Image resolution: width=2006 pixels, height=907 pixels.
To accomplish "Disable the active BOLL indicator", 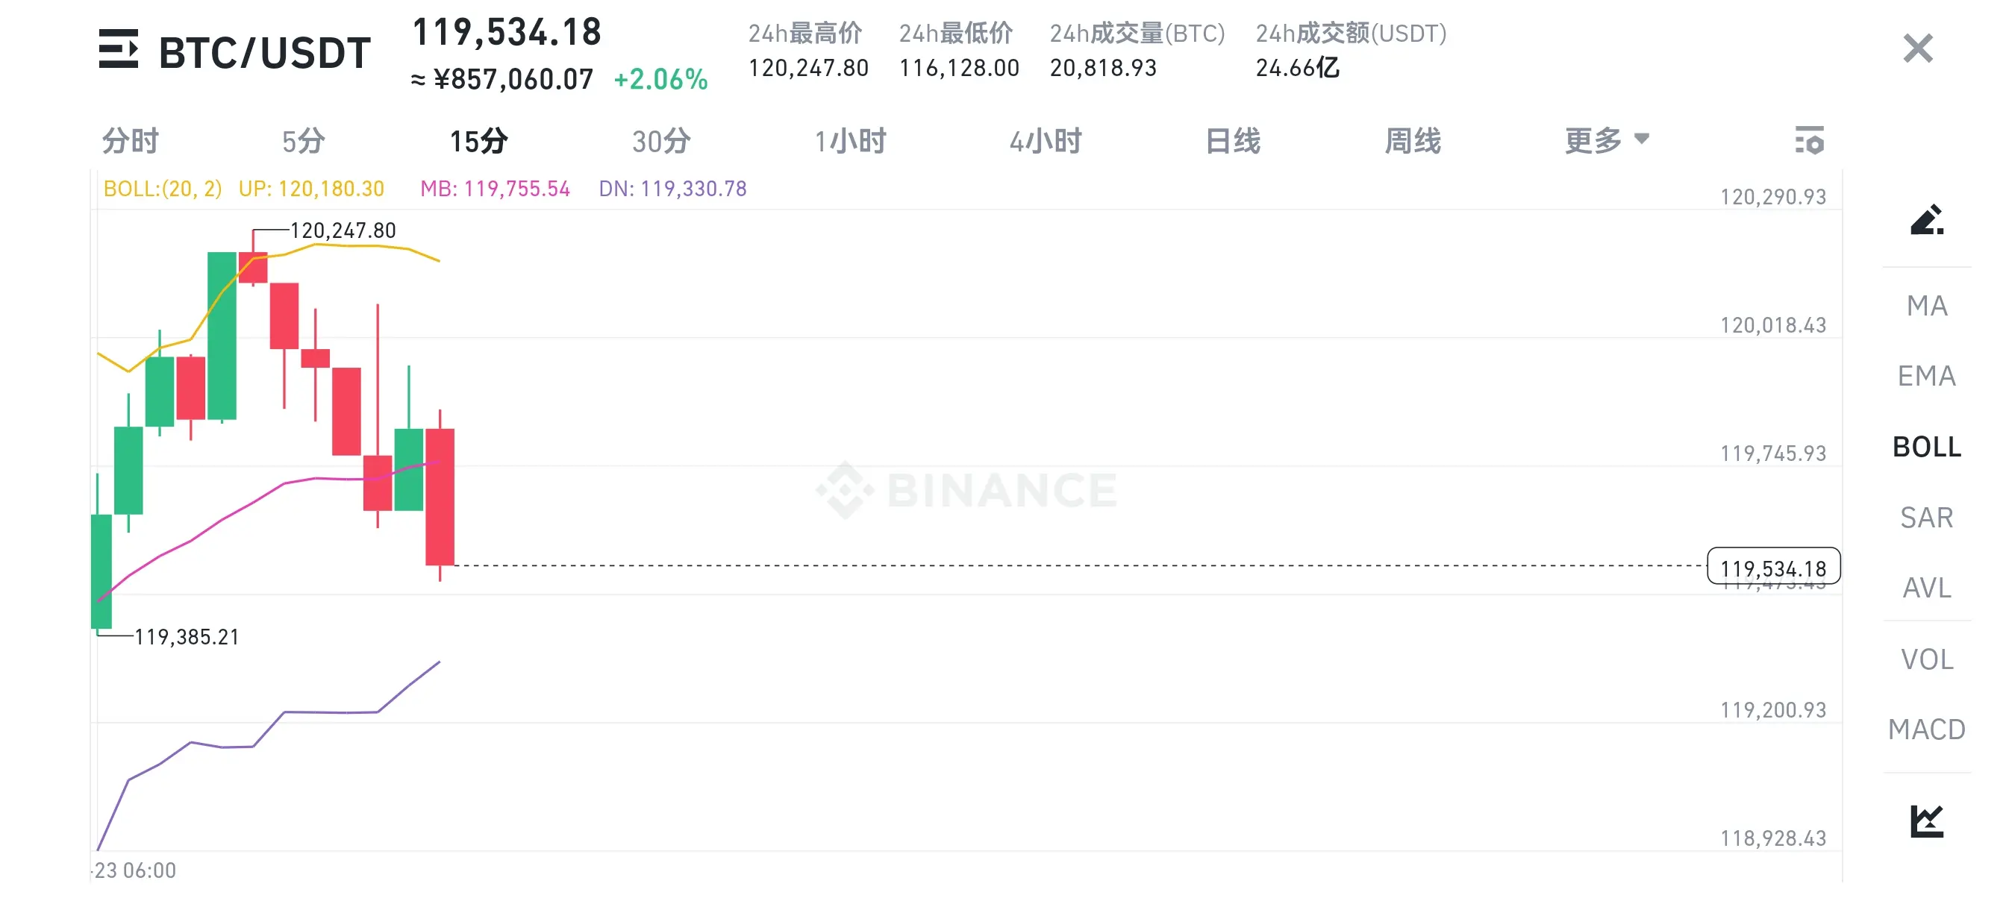I will 1927,447.
